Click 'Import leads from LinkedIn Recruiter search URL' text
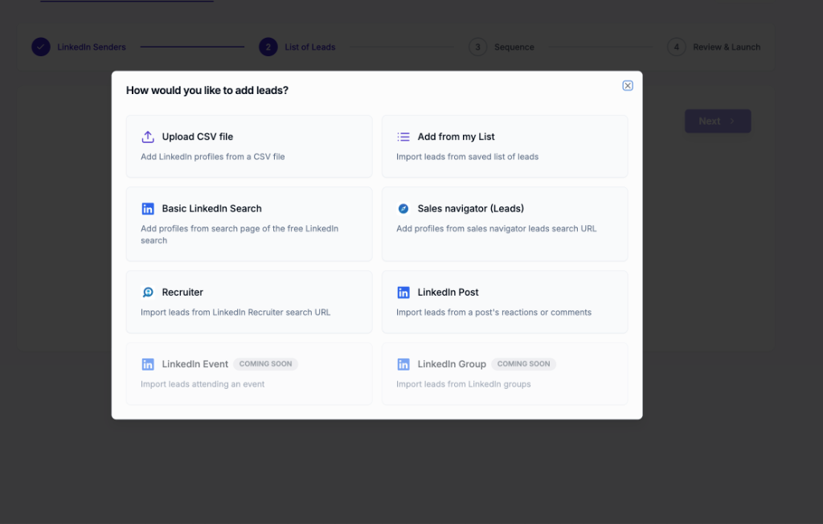Screen dimensions: 823x524 [x=235, y=312]
